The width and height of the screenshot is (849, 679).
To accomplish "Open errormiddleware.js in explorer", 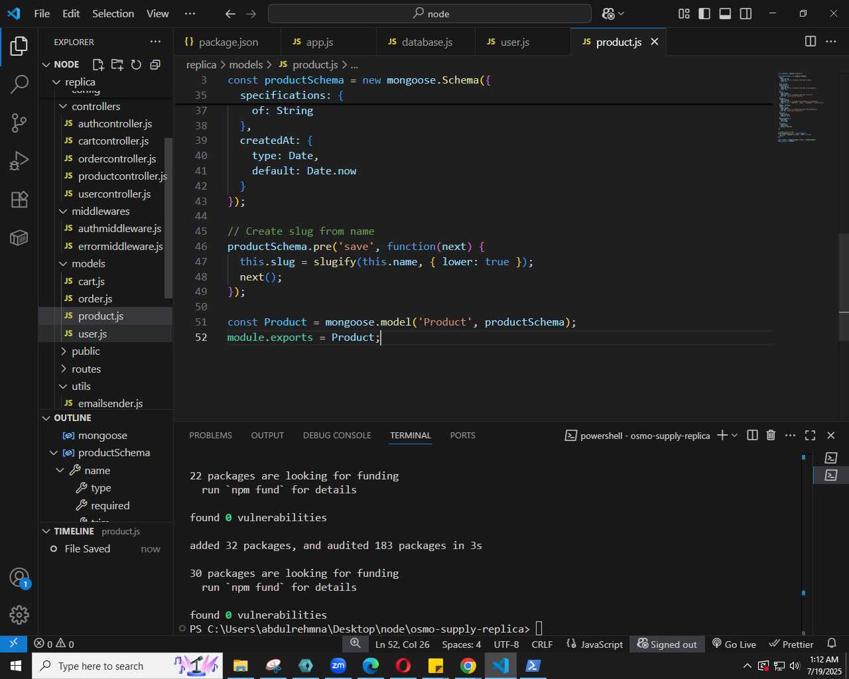I will tap(120, 246).
